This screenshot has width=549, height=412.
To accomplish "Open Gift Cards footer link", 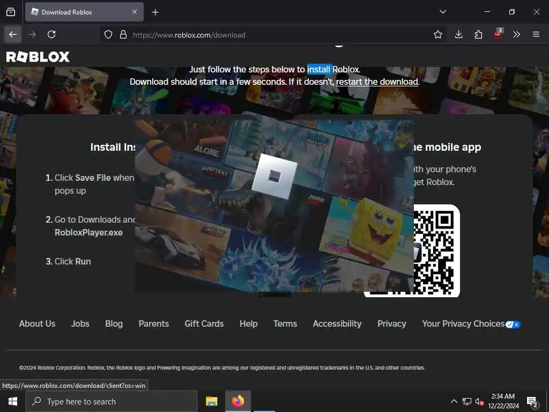I will [204, 323].
